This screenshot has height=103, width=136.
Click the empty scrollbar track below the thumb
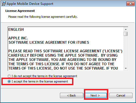point(126,51)
